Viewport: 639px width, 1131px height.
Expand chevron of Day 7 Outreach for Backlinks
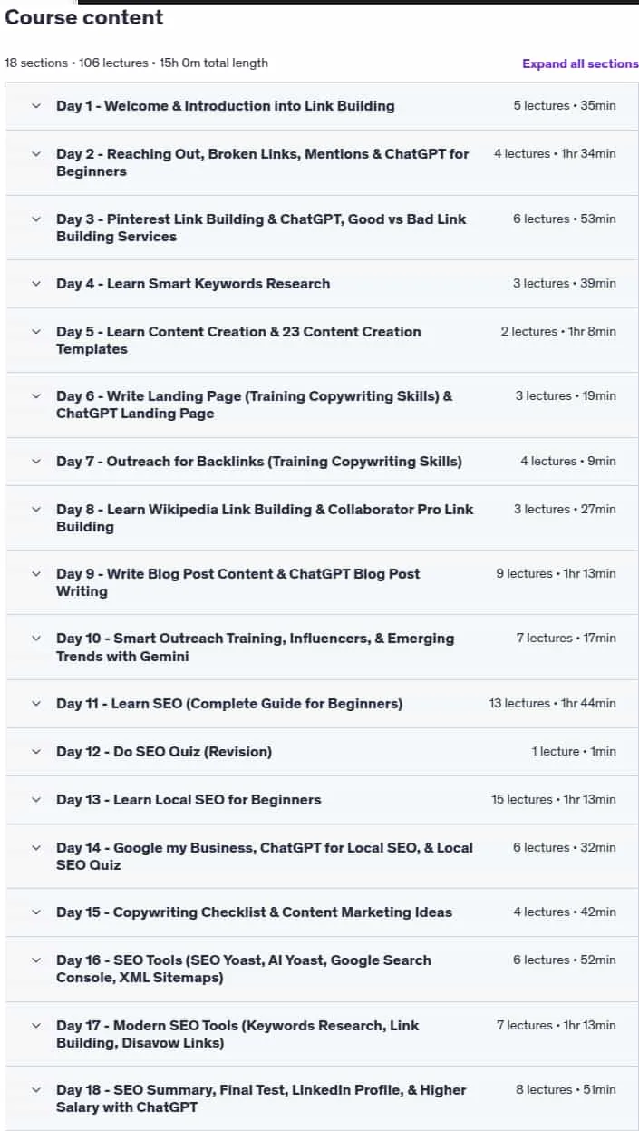pyautogui.click(x=36, y=461)
